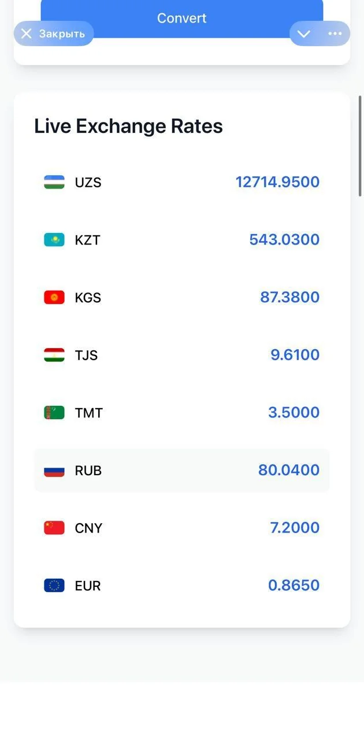The height and width of the screenshot is (740, 364).
Task: Select the EUR rate value 0.8650
Action: click(x=294, y=586)
